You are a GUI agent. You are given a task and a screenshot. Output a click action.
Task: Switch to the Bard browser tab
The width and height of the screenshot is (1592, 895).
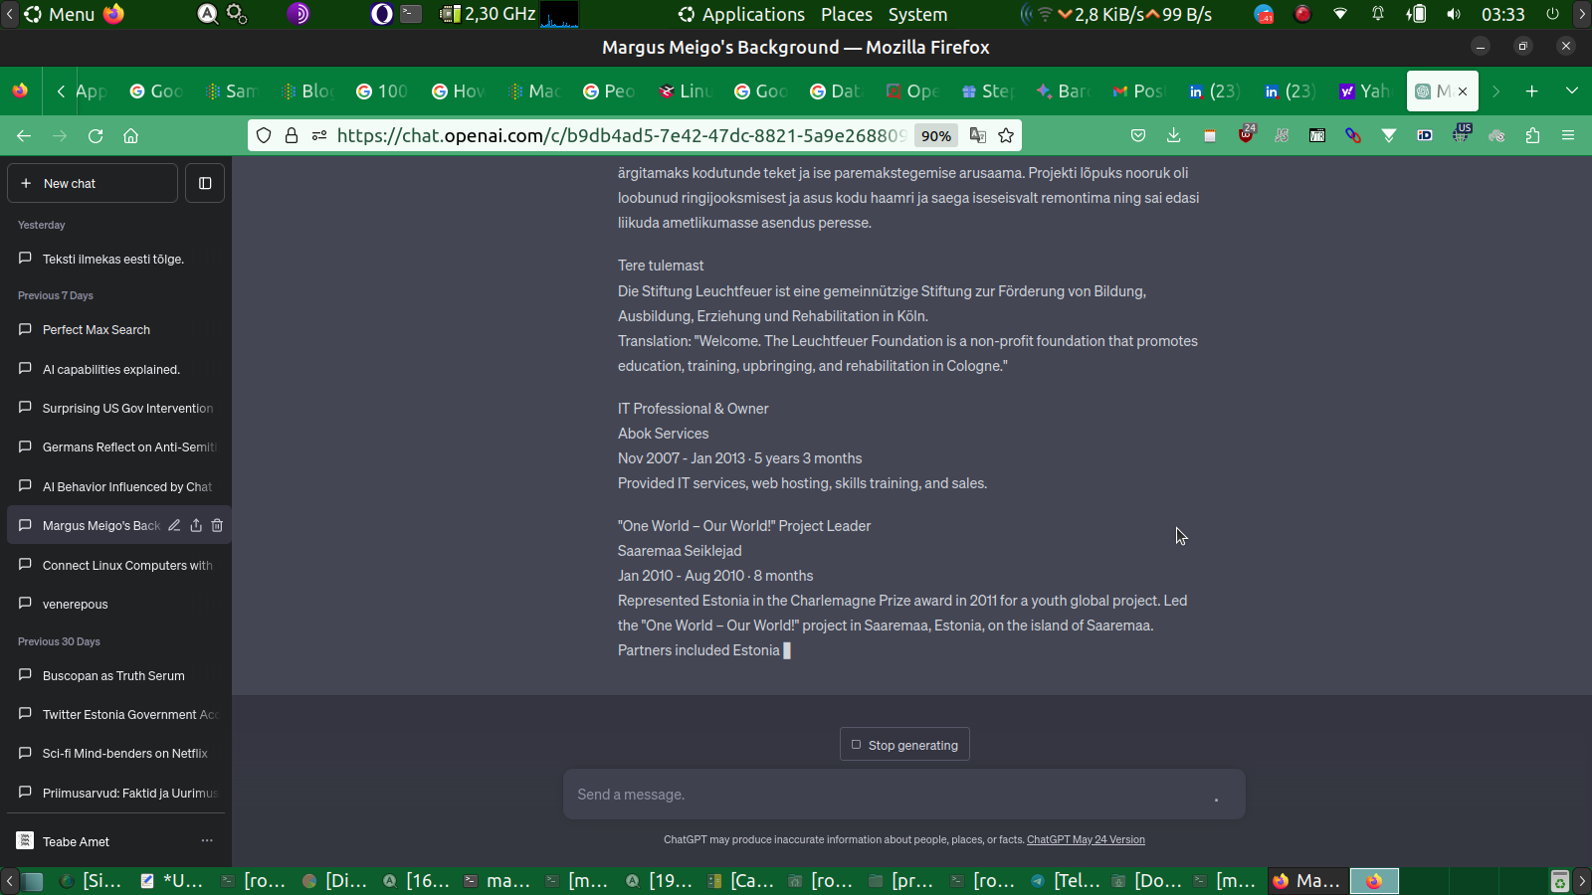[1063, 91]
